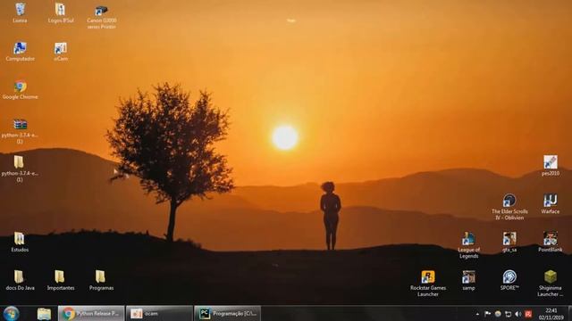Select the SPORE shortcut
The image size is (572, 321).
coord(509,281)
